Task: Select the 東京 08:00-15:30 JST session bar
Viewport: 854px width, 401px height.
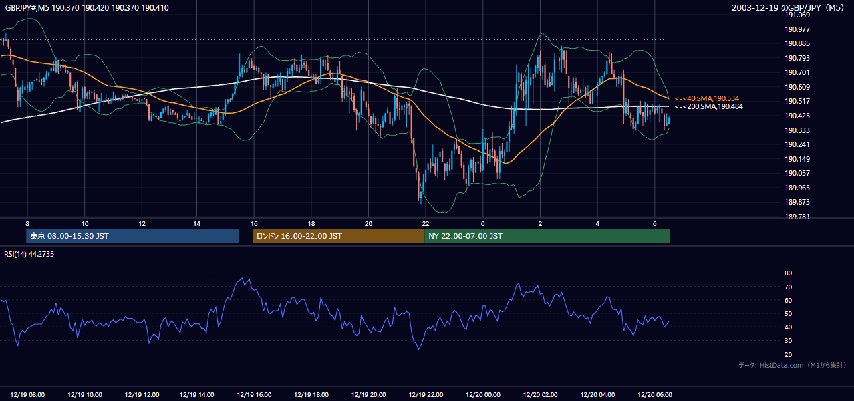Action: tap(132, 236)
